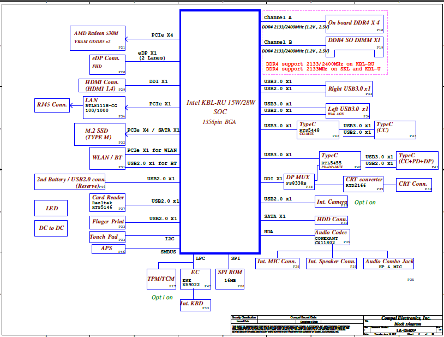
Task: Click the TypeC (CC+PD+DP) block
Action: tap(417, 161)
